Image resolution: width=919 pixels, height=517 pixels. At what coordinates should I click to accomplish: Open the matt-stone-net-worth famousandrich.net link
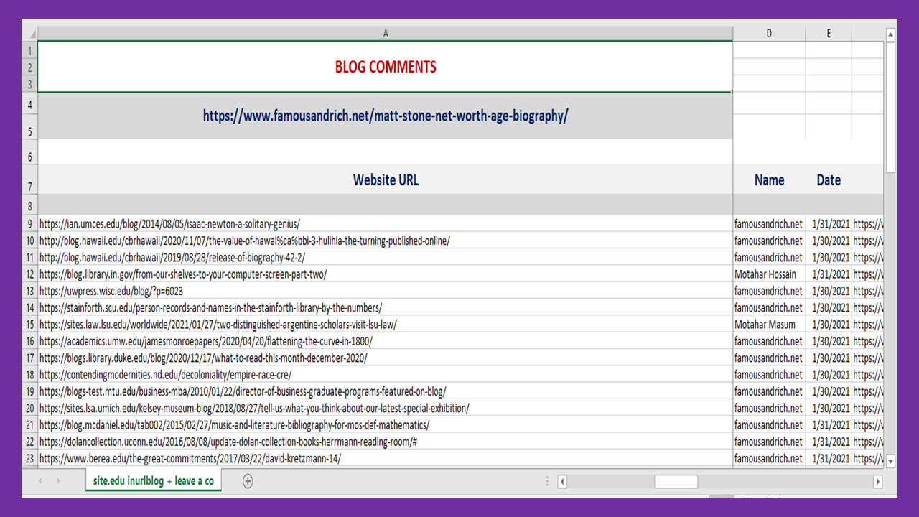[x=386, y=116]
